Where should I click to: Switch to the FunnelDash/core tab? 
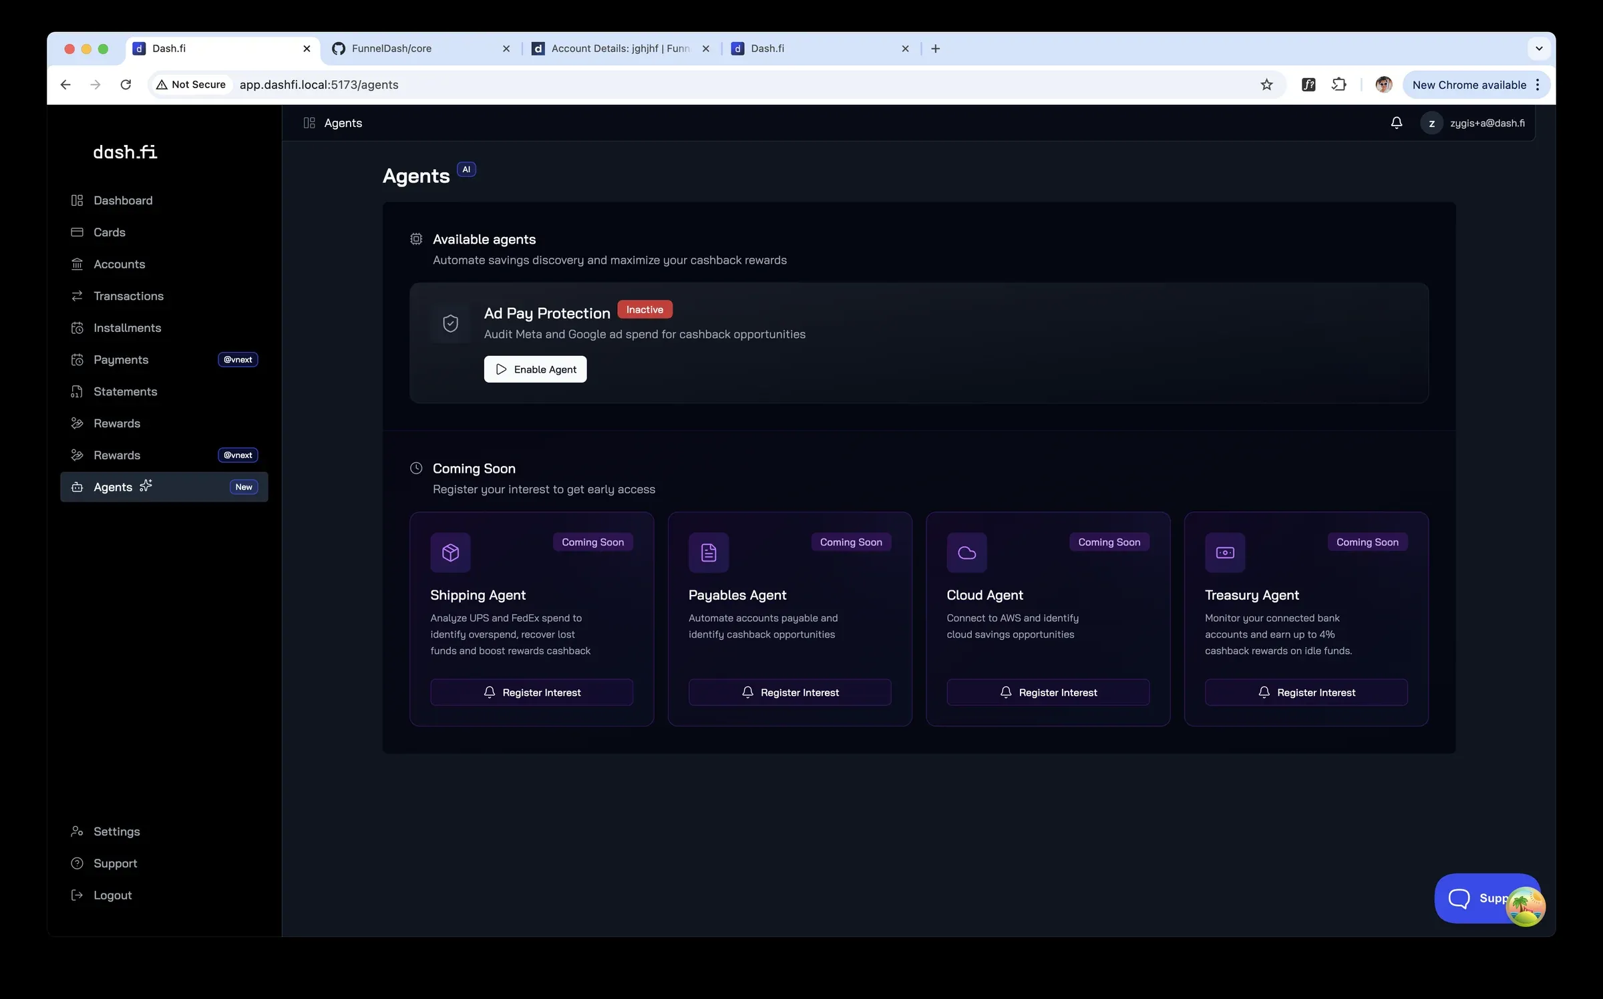pyautogui.click(x=421, y=49)
